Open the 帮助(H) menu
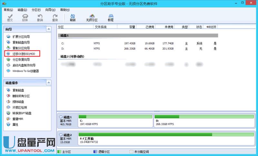Image resolution: width=258 pixels, height=156 pixels. [64, 10]
